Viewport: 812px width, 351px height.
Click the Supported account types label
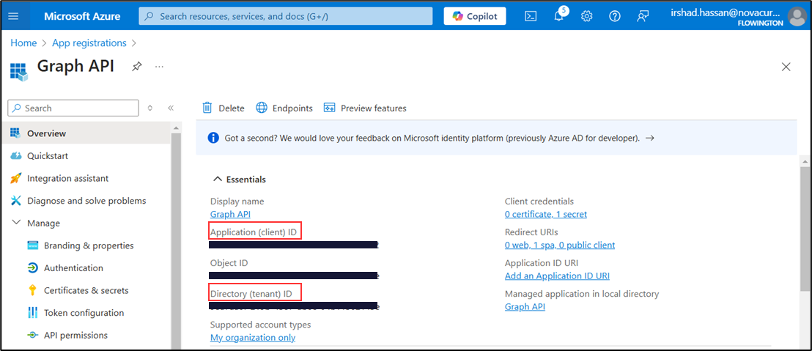point(260,325)
